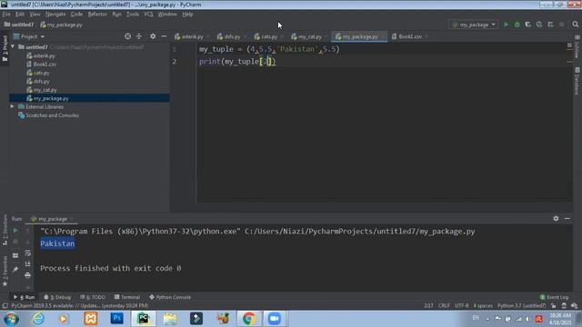Click down stack trace arrow in Run panel
This screenshot has height=327, width=582.
(28, 242)
